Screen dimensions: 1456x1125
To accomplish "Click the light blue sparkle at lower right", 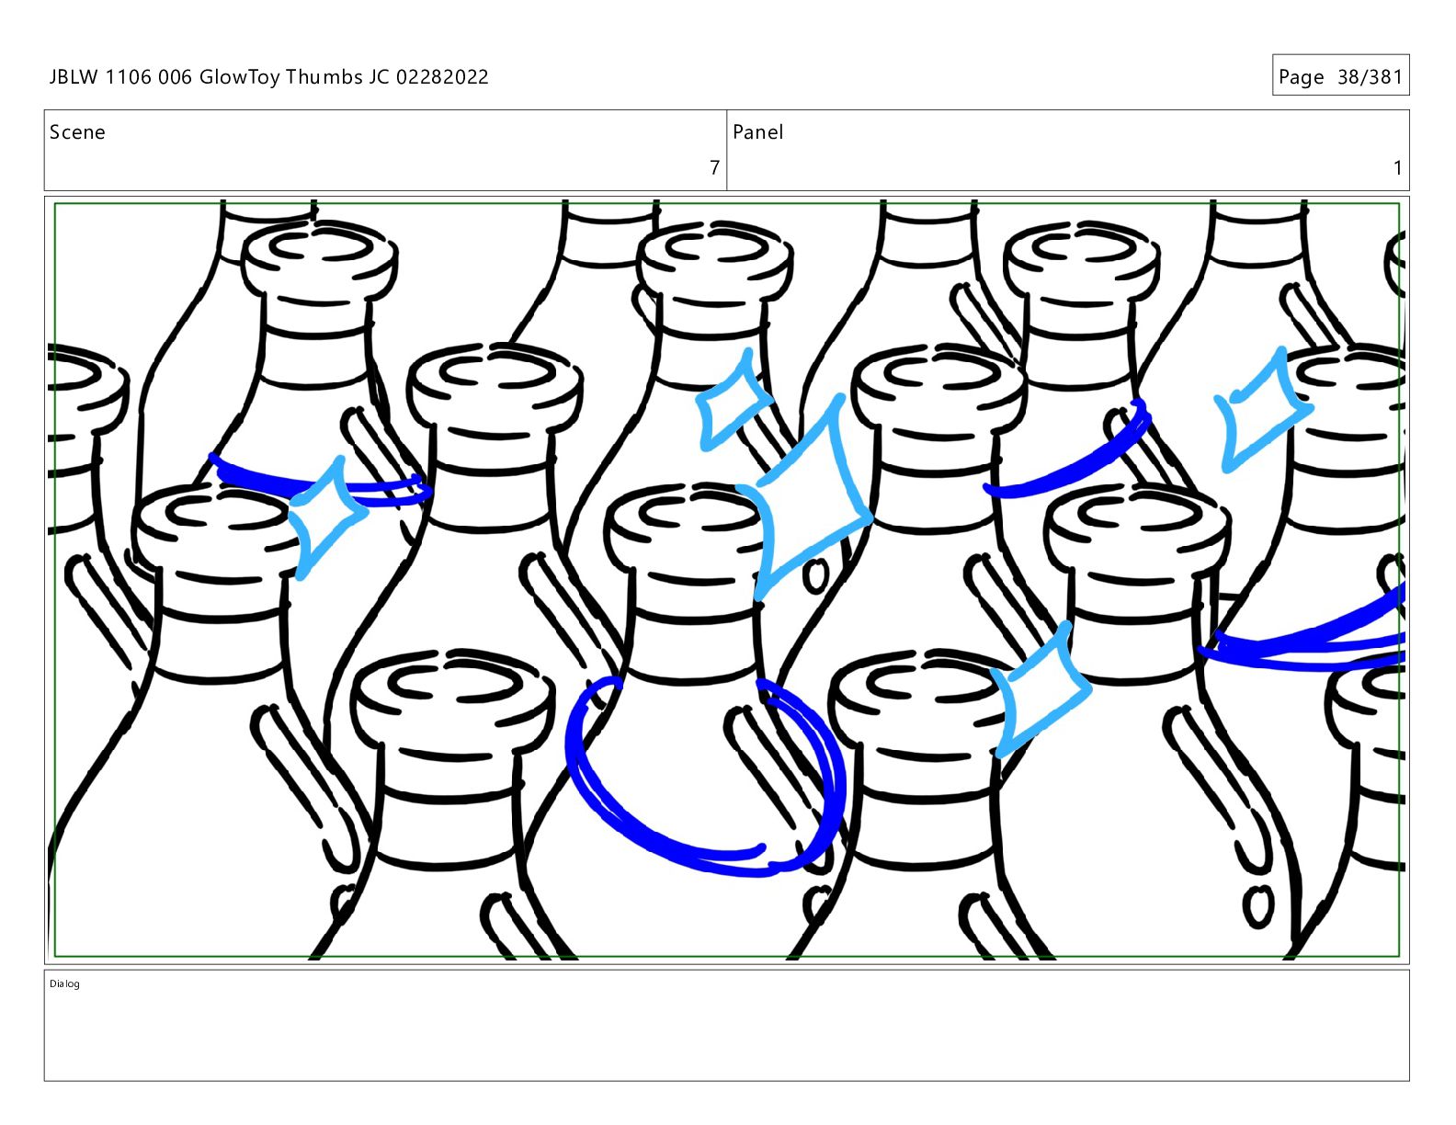I will click(x=1041, y=687).
